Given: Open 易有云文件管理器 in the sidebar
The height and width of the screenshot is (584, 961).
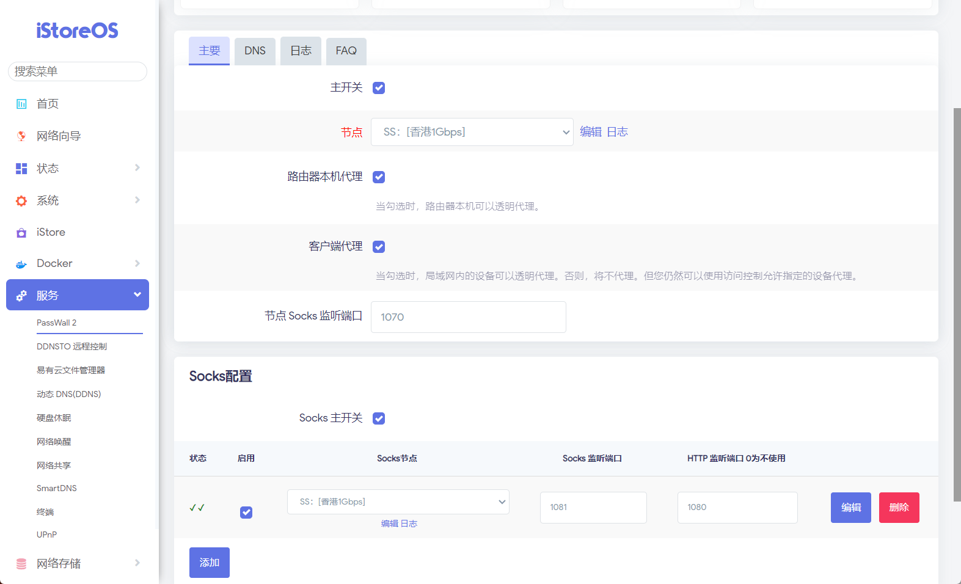Looking at the screenshot, I should tap(71, 370).
